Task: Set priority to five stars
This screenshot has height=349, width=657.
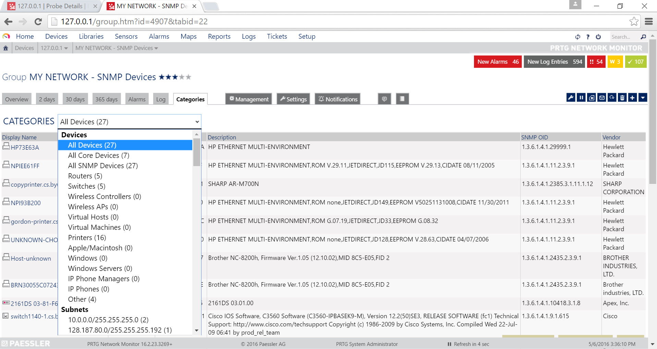Action: click(x=188, y=77)
